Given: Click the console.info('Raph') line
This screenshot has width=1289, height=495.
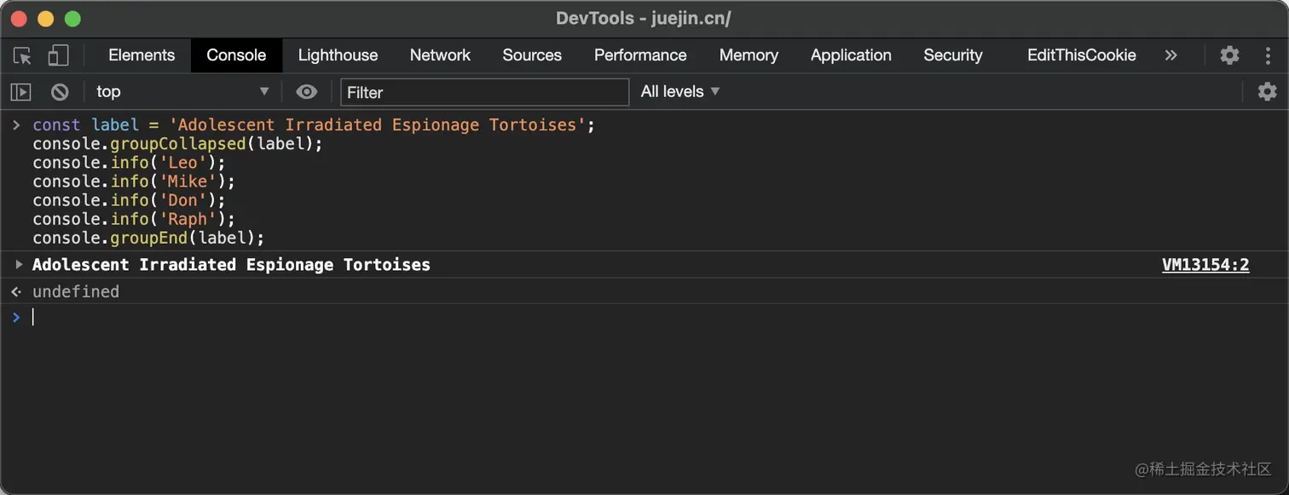Looking at the screenshot, I should coord(134,219).
